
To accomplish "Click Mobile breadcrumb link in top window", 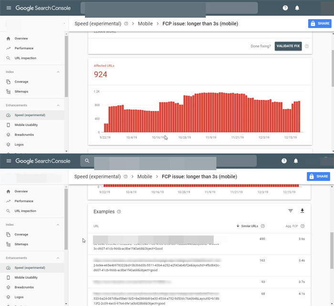I will coord(145,24).
